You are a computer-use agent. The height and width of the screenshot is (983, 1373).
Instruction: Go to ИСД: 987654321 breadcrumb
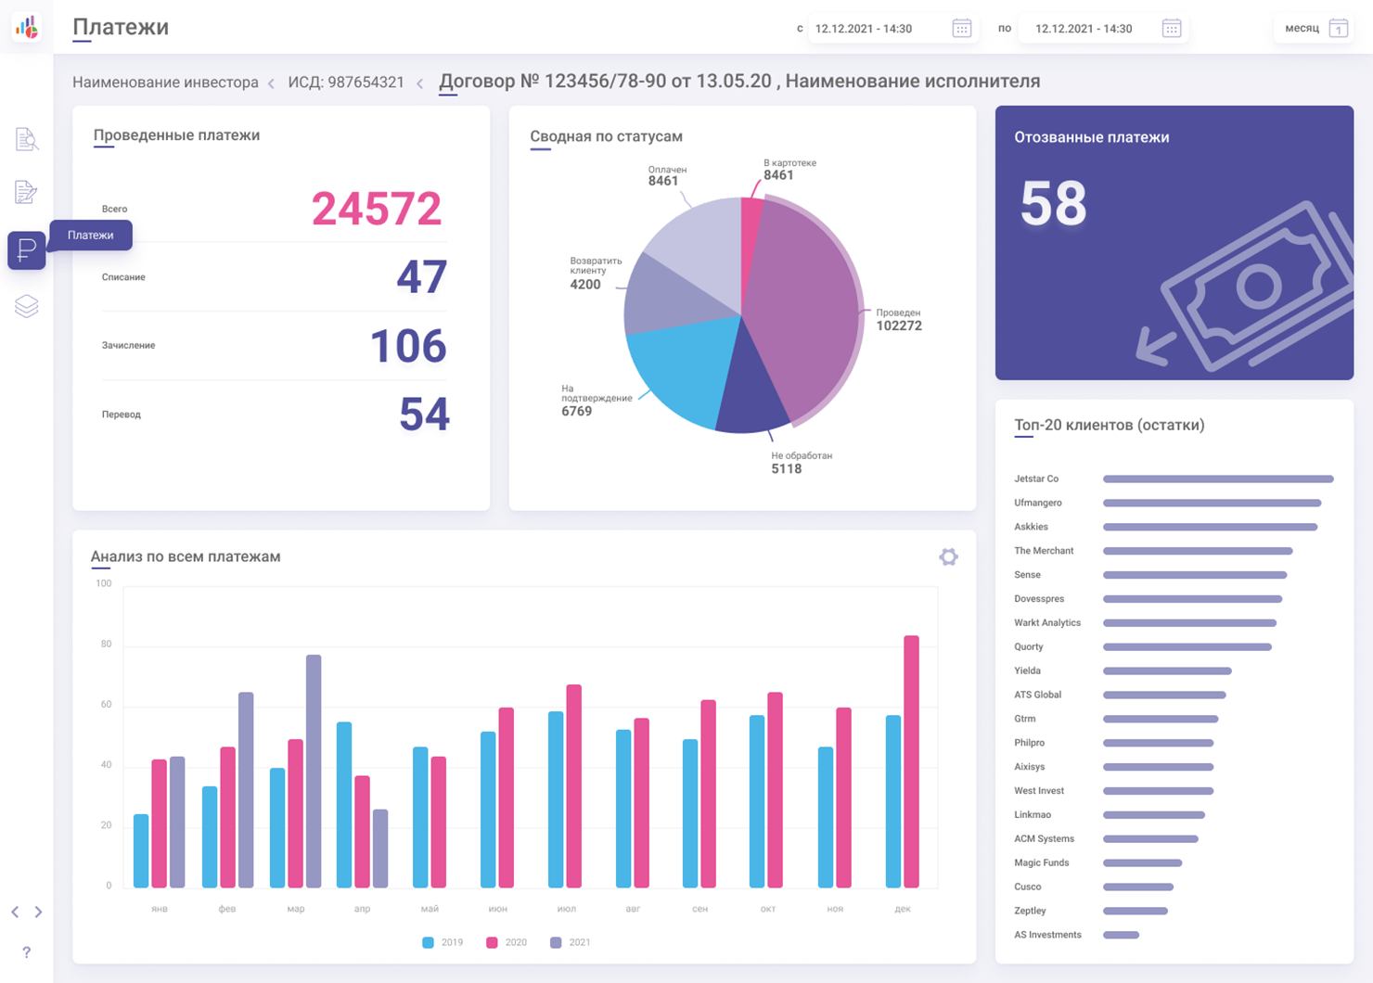coord(346,83)
